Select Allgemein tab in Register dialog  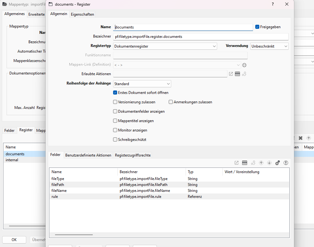59,14
